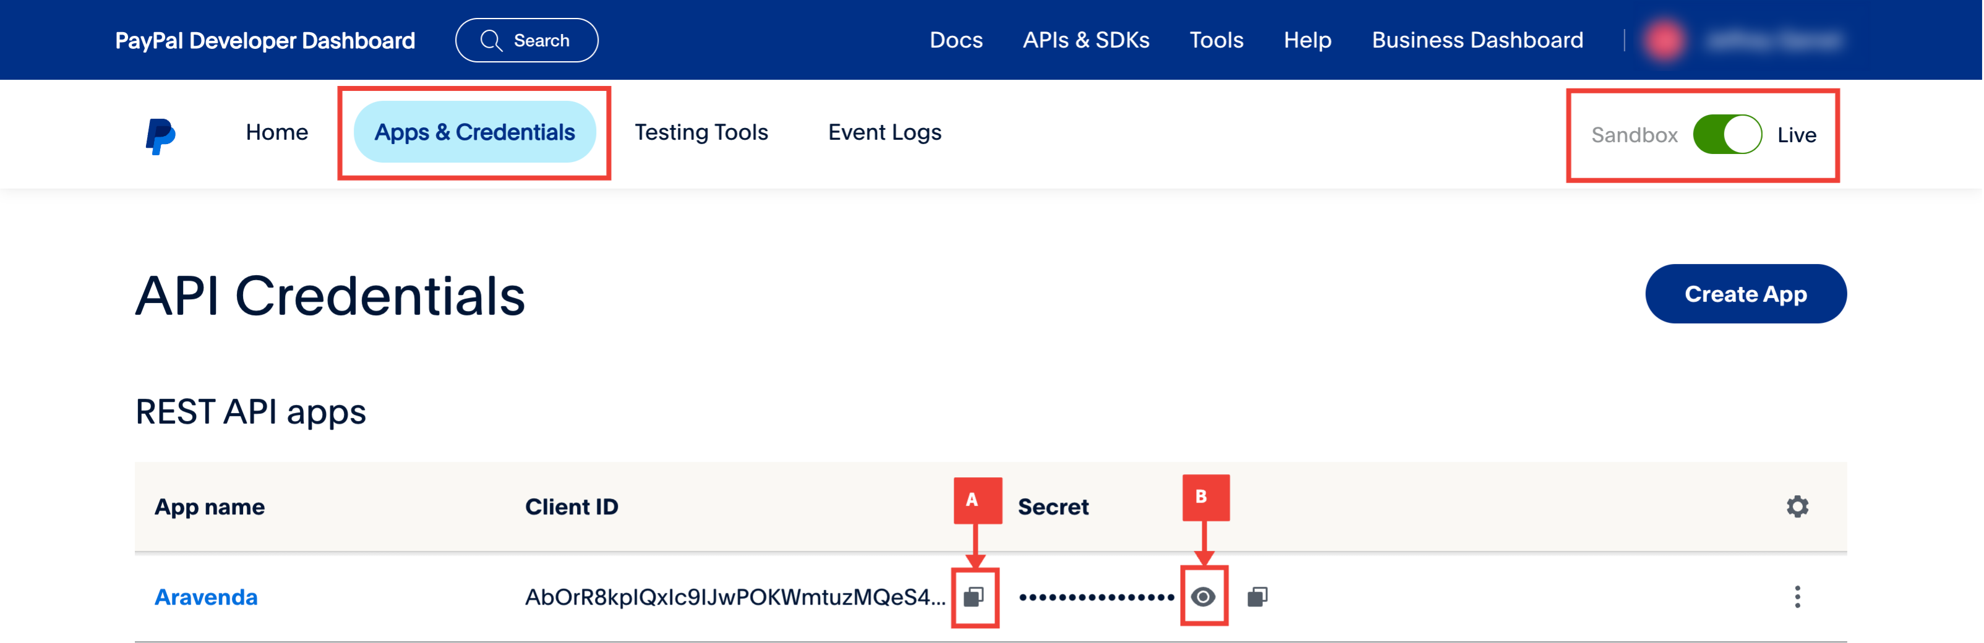Click the search magnifier icon

(492, 40)
